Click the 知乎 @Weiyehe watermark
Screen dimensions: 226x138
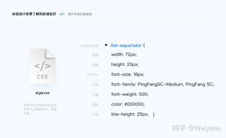coord(196,128)
